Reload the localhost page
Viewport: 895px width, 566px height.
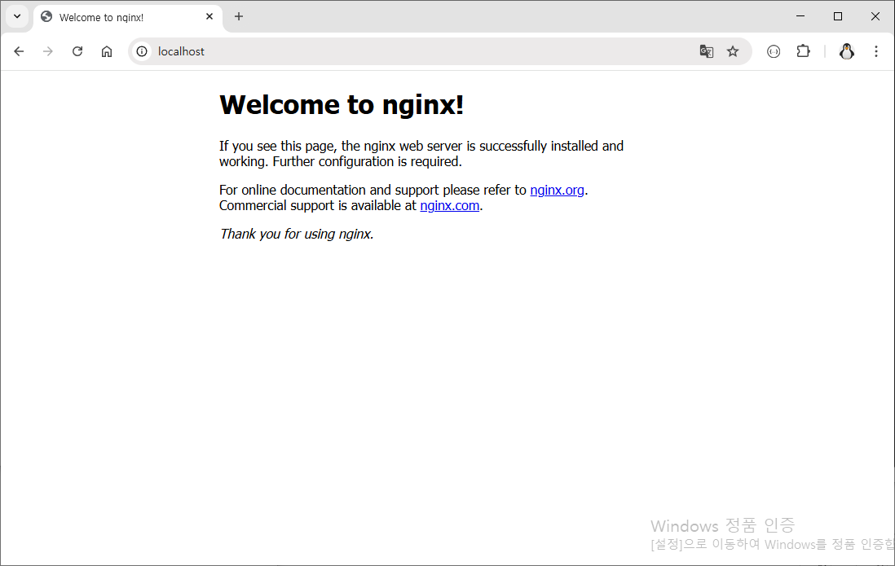77,51
